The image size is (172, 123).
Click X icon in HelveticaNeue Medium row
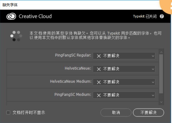(x=99, y=82)
